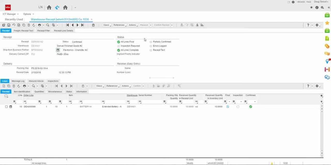Open the Inbound Advice tab

coord(36,81)
